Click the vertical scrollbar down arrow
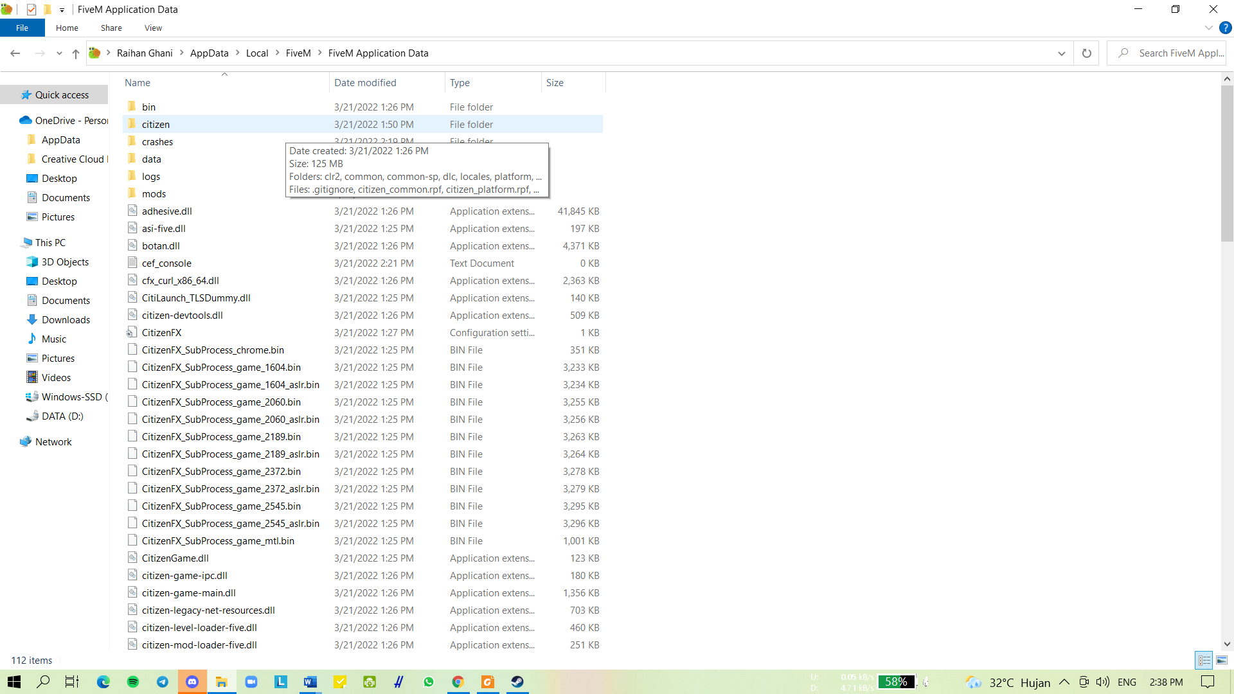This screenshot has height=694, width=1234. click(x=1227, y=644)
